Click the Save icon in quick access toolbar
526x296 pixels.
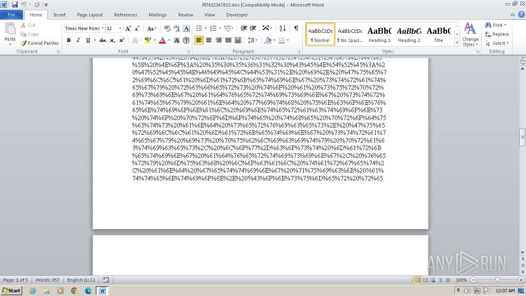[15, 5]
